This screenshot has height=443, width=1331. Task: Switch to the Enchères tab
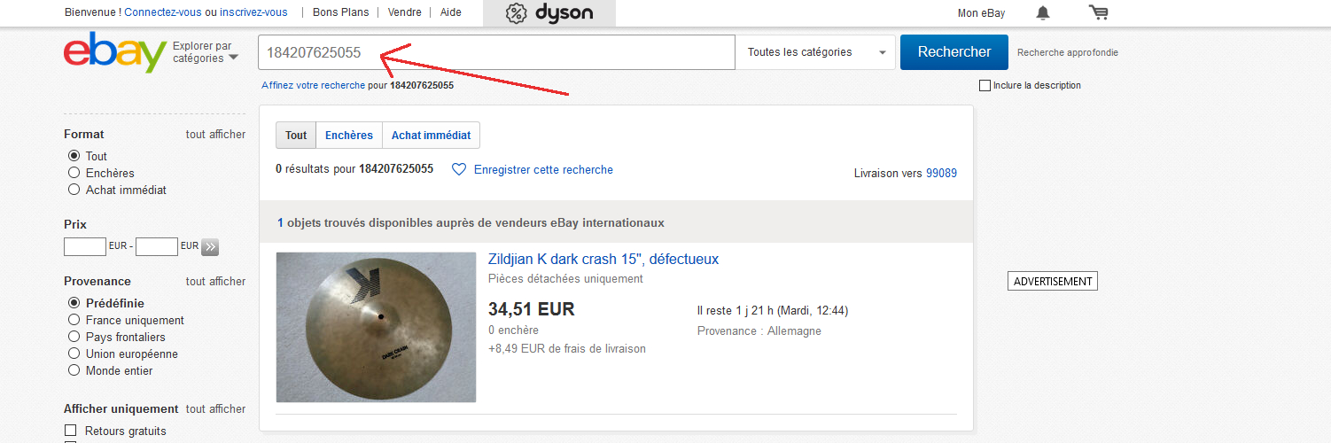(x=349, y=136)
